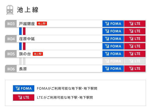Click the greyed-out LTE badge below 旗の台
Viewport: 151px width, 111px height.
click(x=135, y=61)
